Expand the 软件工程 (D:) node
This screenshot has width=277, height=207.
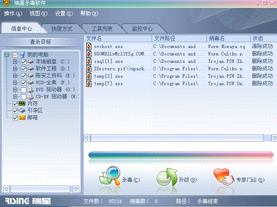pos(15,69)
